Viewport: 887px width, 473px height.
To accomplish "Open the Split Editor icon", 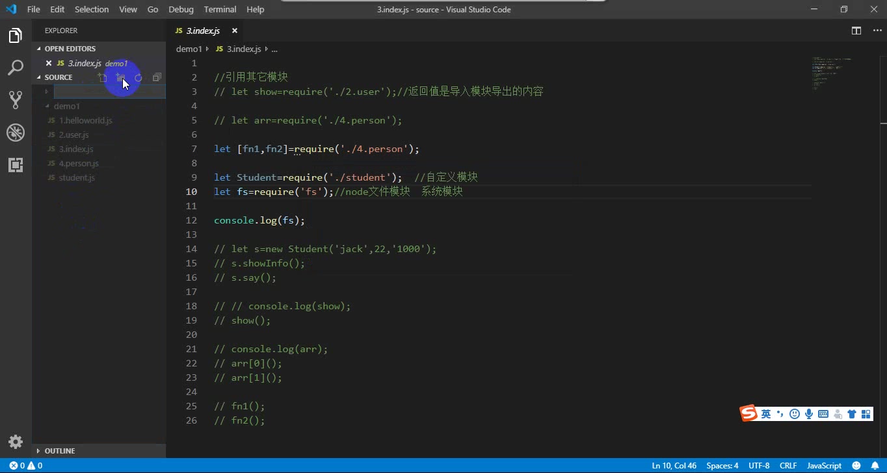I will (x=856, y=31).
